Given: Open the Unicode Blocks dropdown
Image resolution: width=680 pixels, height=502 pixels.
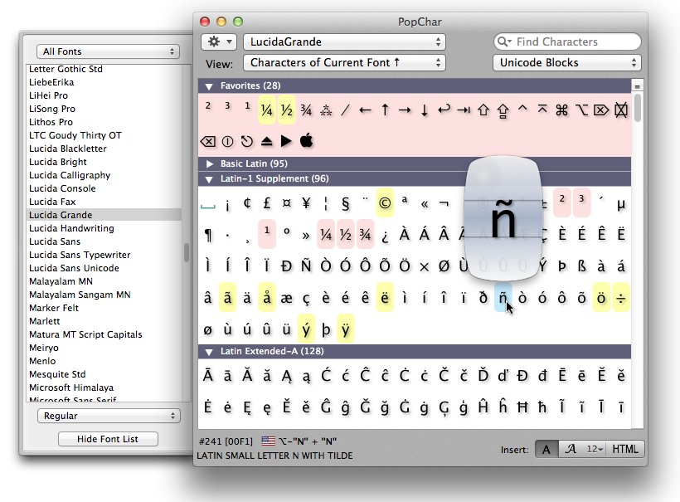Looking at the screenshot, I should click(x=567, y=62).
